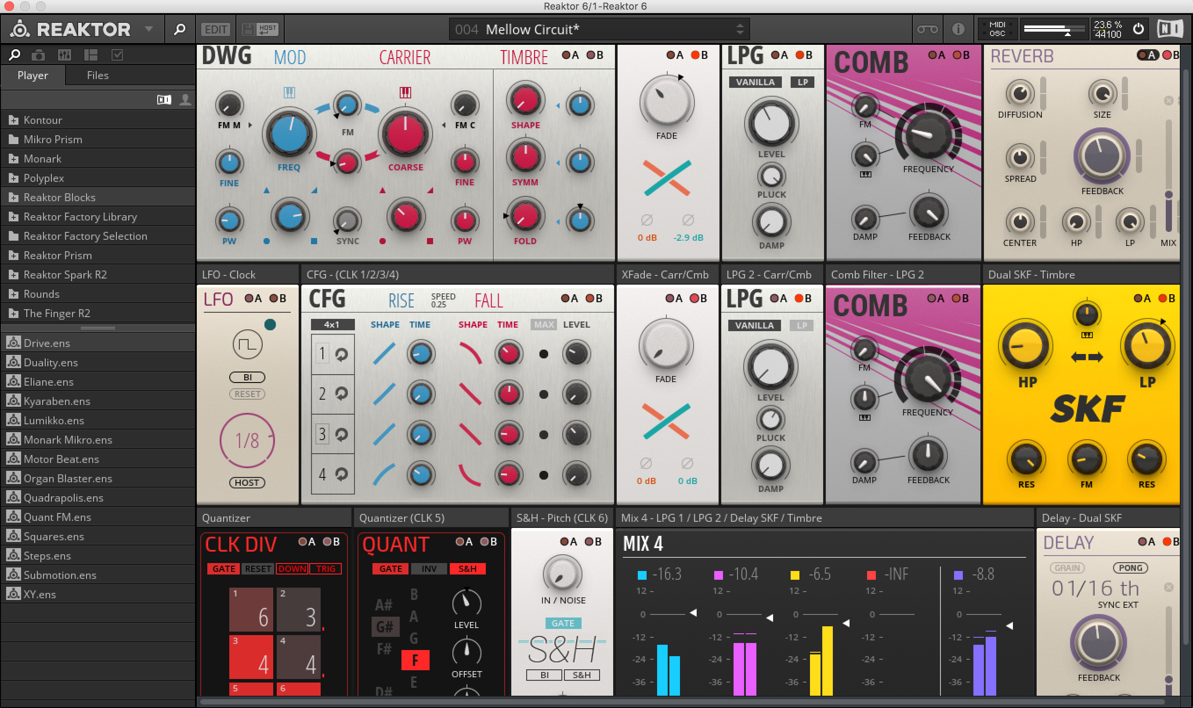
Task: Click the EDIT button
Action: 216,29
